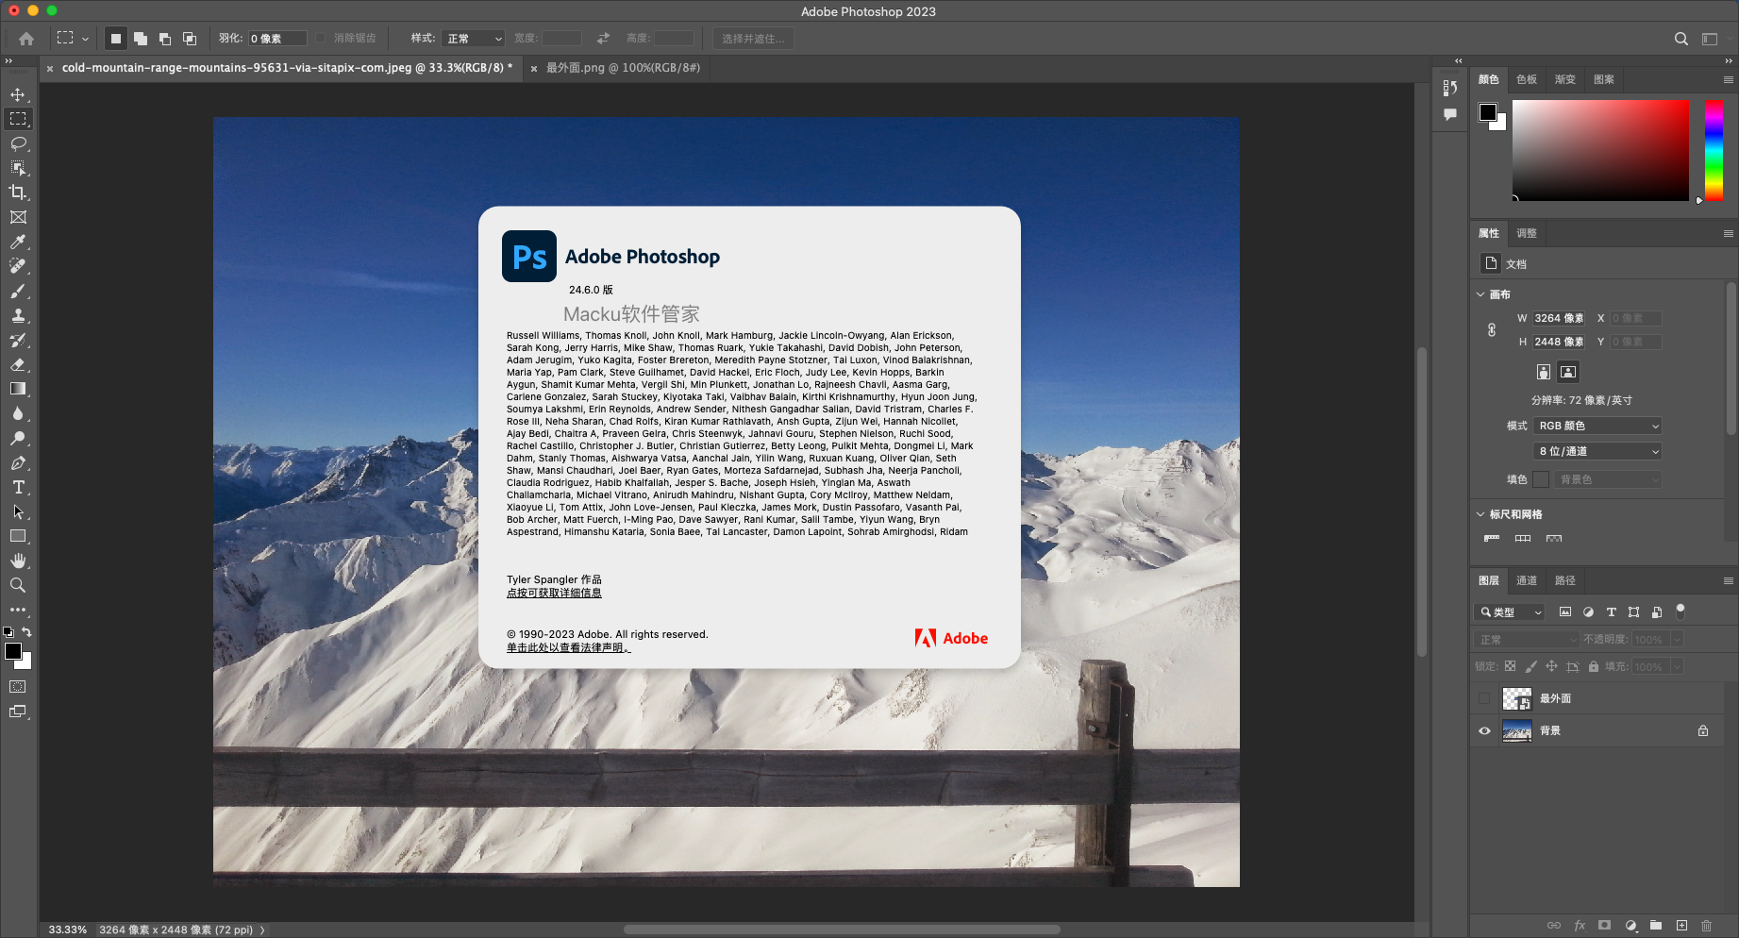Open the RGB 颜色 mode dropdown
1739x938 pixels.
click(1597, 427)
